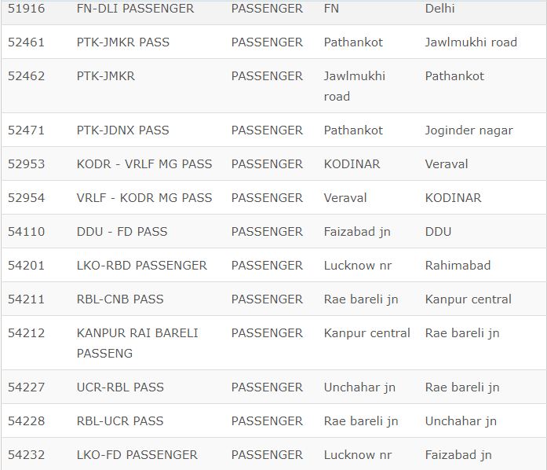547x470 pixels.
Task: Select the LKO-RBD PASSENGER train name
Action: tap(142, 266)
